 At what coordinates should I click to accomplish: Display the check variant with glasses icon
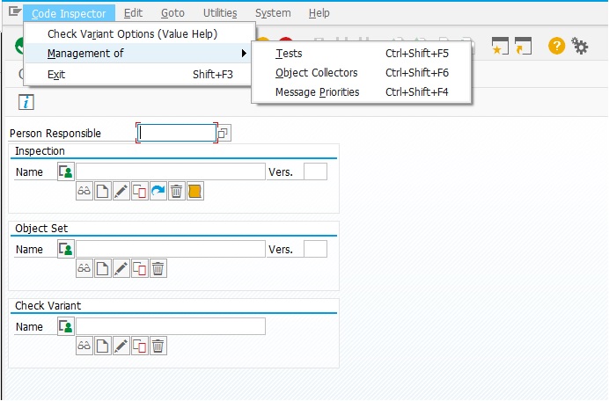[84, 346]
